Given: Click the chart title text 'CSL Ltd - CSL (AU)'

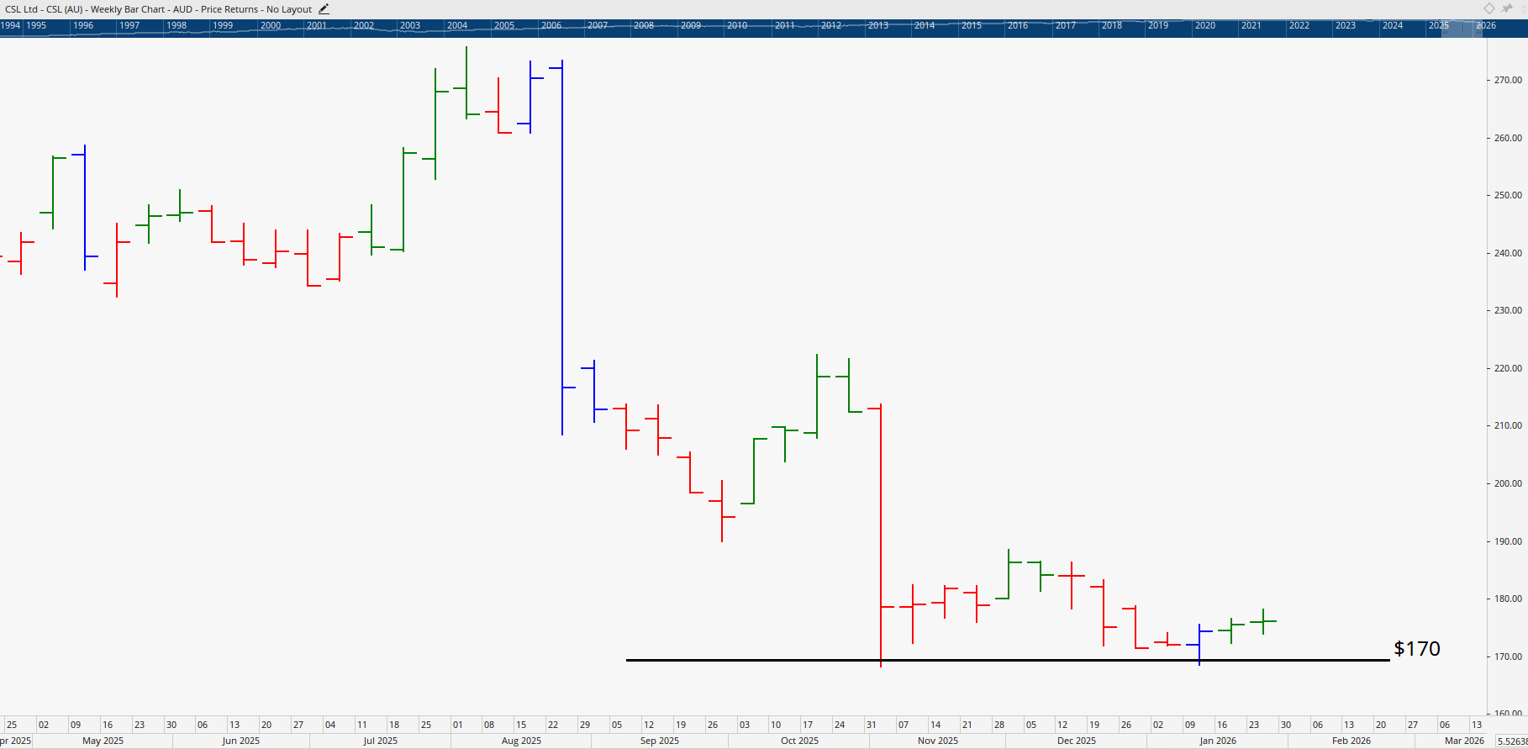Looking at the screenshot, I should tap(44, 9).
